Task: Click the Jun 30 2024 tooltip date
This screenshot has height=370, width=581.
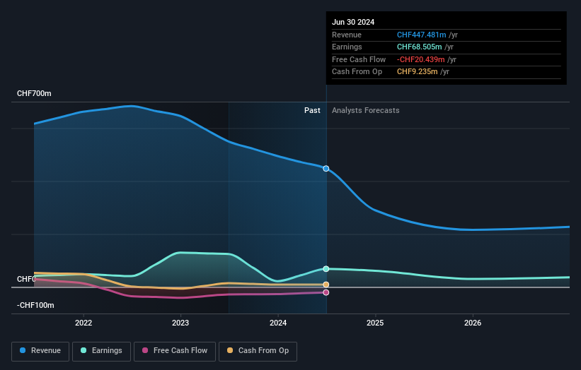Action: (353, 22)
